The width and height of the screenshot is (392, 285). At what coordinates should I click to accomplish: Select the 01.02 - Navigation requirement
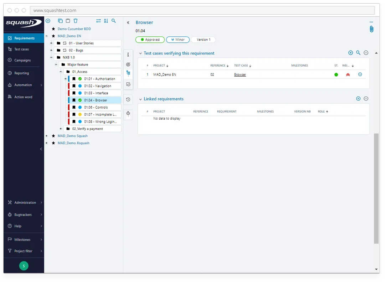click(95, 86)
